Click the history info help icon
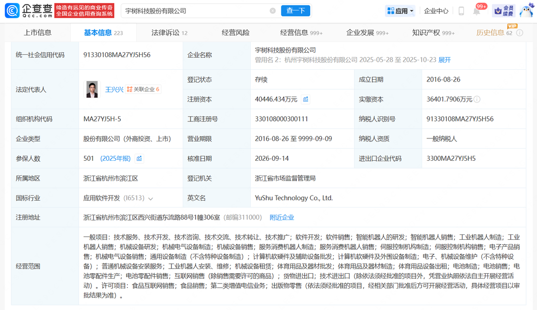Image resolution: width=537 pixels, height=310 pixels. click(520, 33)
